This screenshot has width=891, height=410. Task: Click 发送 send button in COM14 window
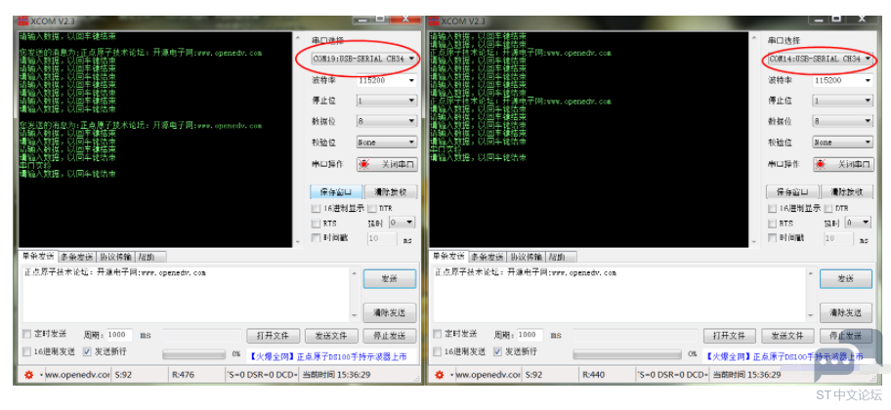pos(845,279)
